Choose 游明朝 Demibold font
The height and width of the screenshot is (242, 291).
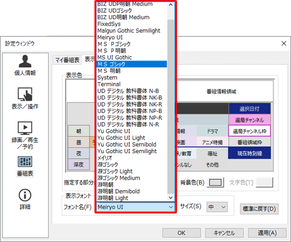click(x=132, y=191)
